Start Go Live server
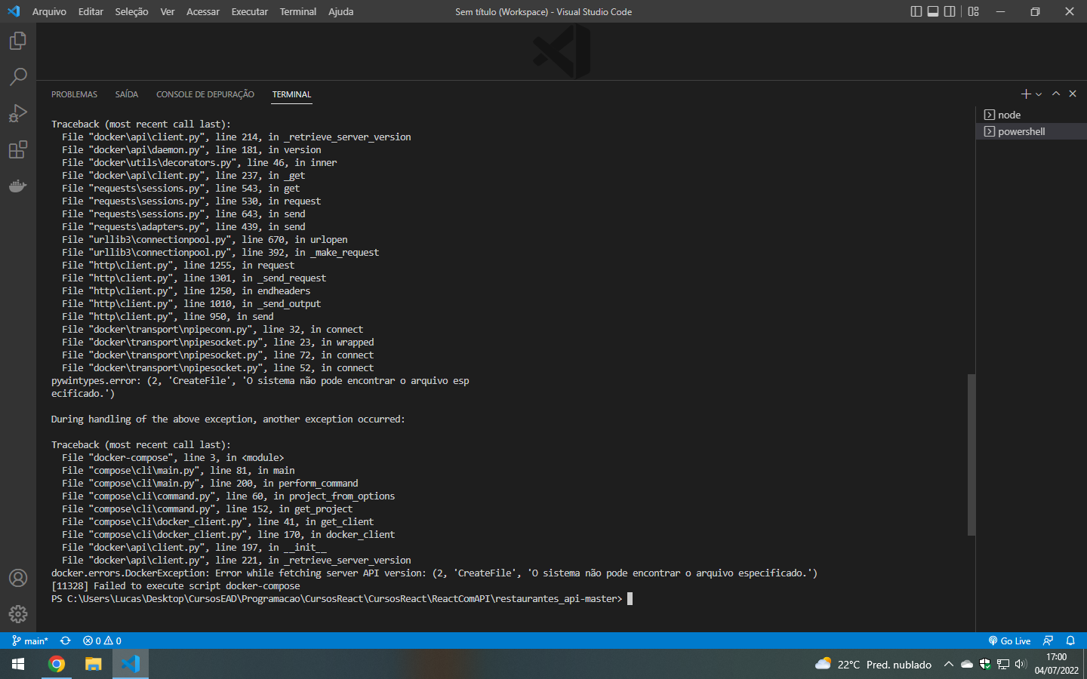The image size is (1087, 679). point(1009,641)
